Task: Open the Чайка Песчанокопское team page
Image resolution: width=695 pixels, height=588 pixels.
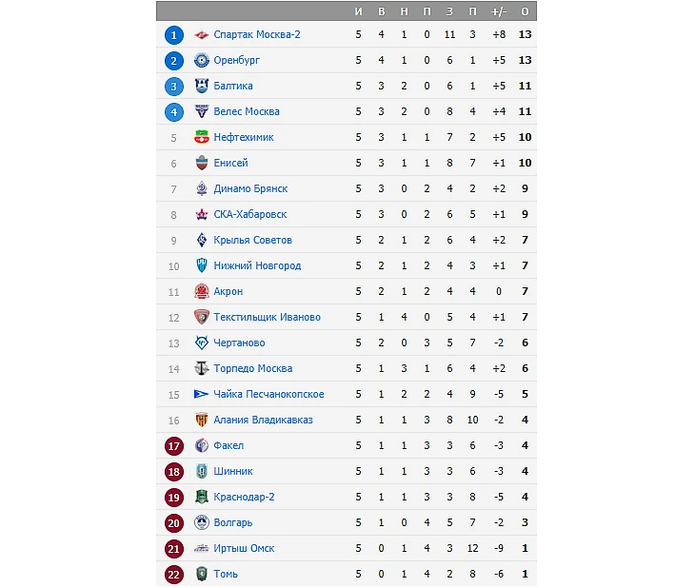Action: [x=268, y=395]
